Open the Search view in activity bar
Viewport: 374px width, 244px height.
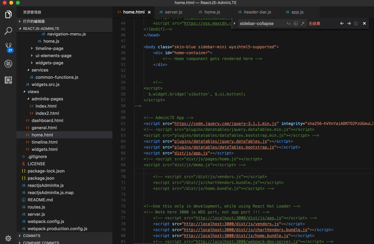tap(8, 31)
